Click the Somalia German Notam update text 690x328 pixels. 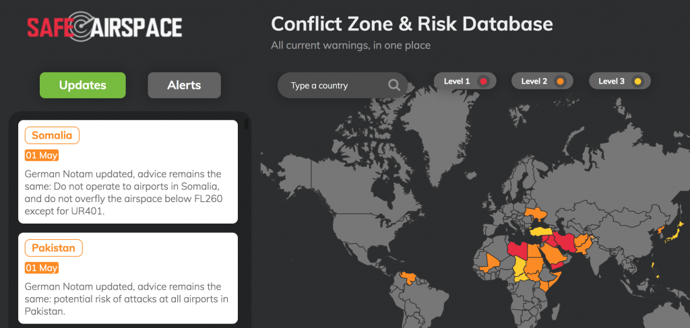[x=129, y=191]
